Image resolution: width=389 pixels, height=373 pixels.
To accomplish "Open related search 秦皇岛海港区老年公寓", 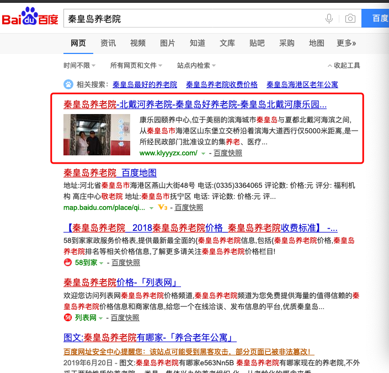I will click(x=302, y=85).
